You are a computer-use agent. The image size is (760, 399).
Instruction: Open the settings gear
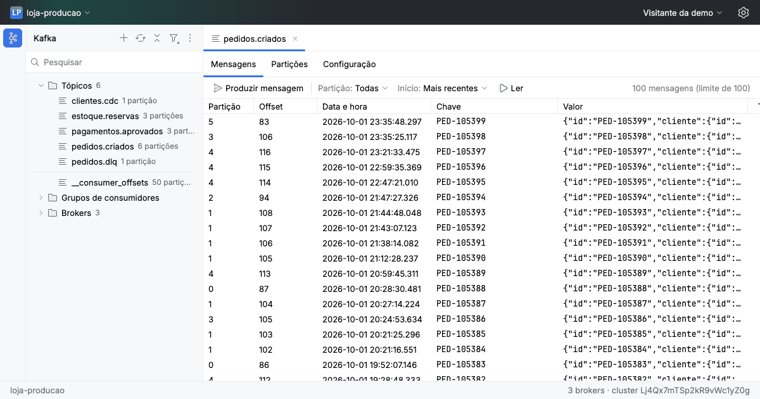(x=744, y=13)
